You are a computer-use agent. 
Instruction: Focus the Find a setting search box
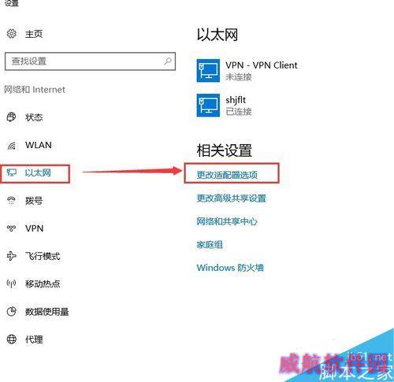90,61
